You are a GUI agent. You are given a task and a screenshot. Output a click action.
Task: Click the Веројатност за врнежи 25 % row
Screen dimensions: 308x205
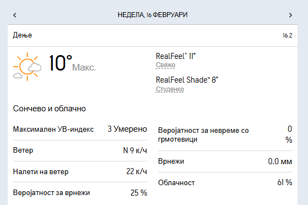pos(80,193)
